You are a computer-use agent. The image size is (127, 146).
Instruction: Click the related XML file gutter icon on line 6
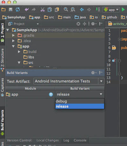[114, 48]
